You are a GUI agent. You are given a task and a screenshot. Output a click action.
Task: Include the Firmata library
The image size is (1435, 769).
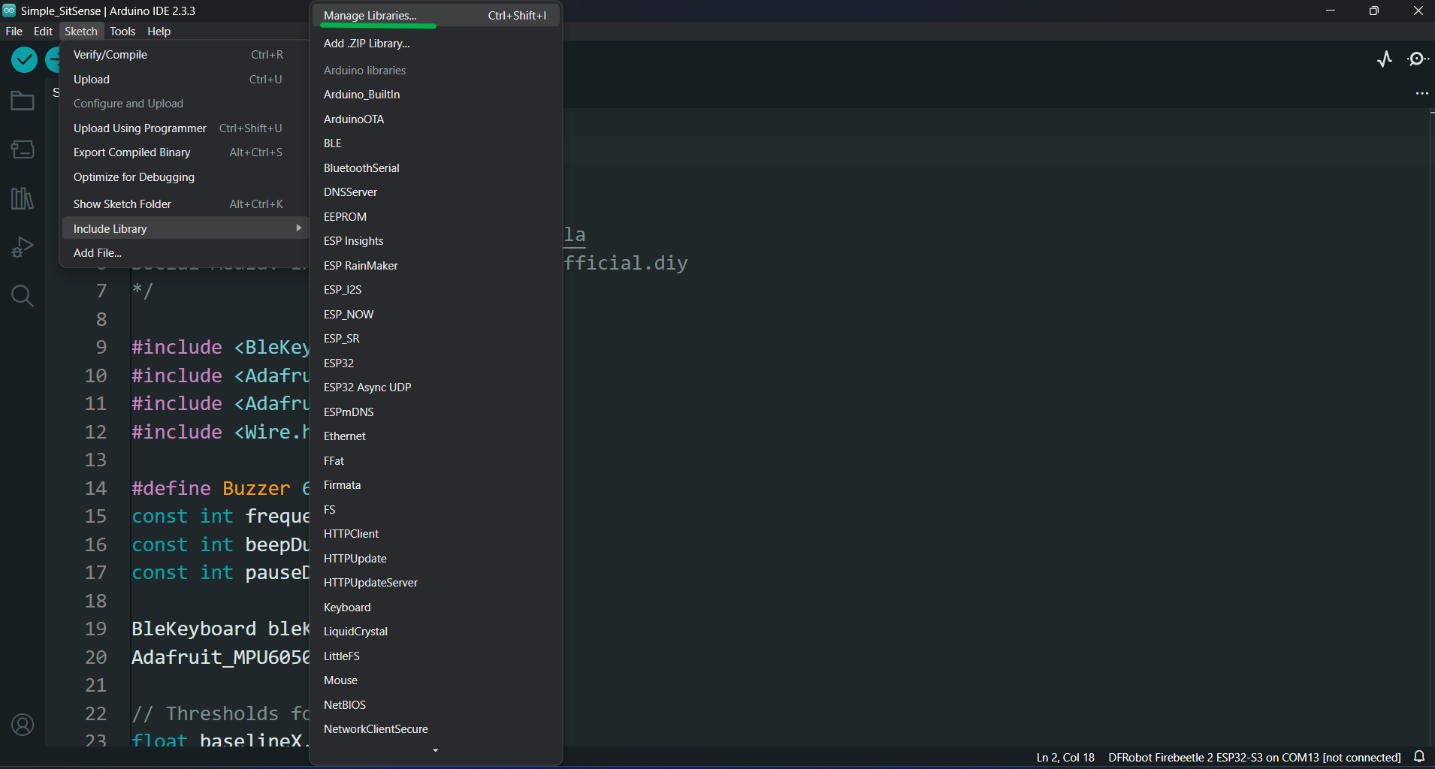click(436, 485)
